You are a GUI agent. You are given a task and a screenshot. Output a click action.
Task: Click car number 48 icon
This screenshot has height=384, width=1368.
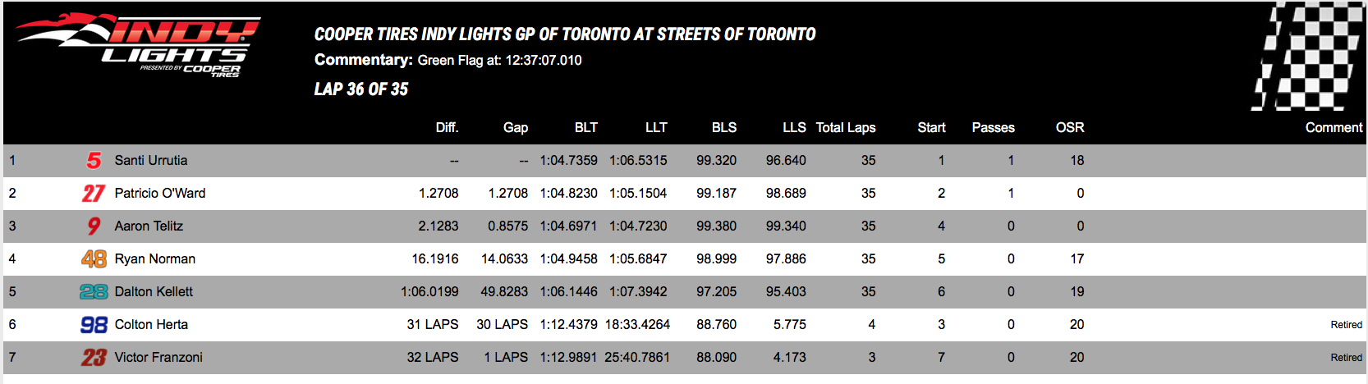(94, 259)
